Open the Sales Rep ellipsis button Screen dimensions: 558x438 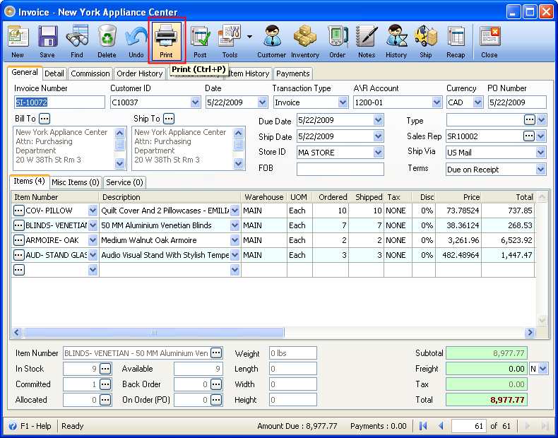pyautogui.click(x=529, y=136)
